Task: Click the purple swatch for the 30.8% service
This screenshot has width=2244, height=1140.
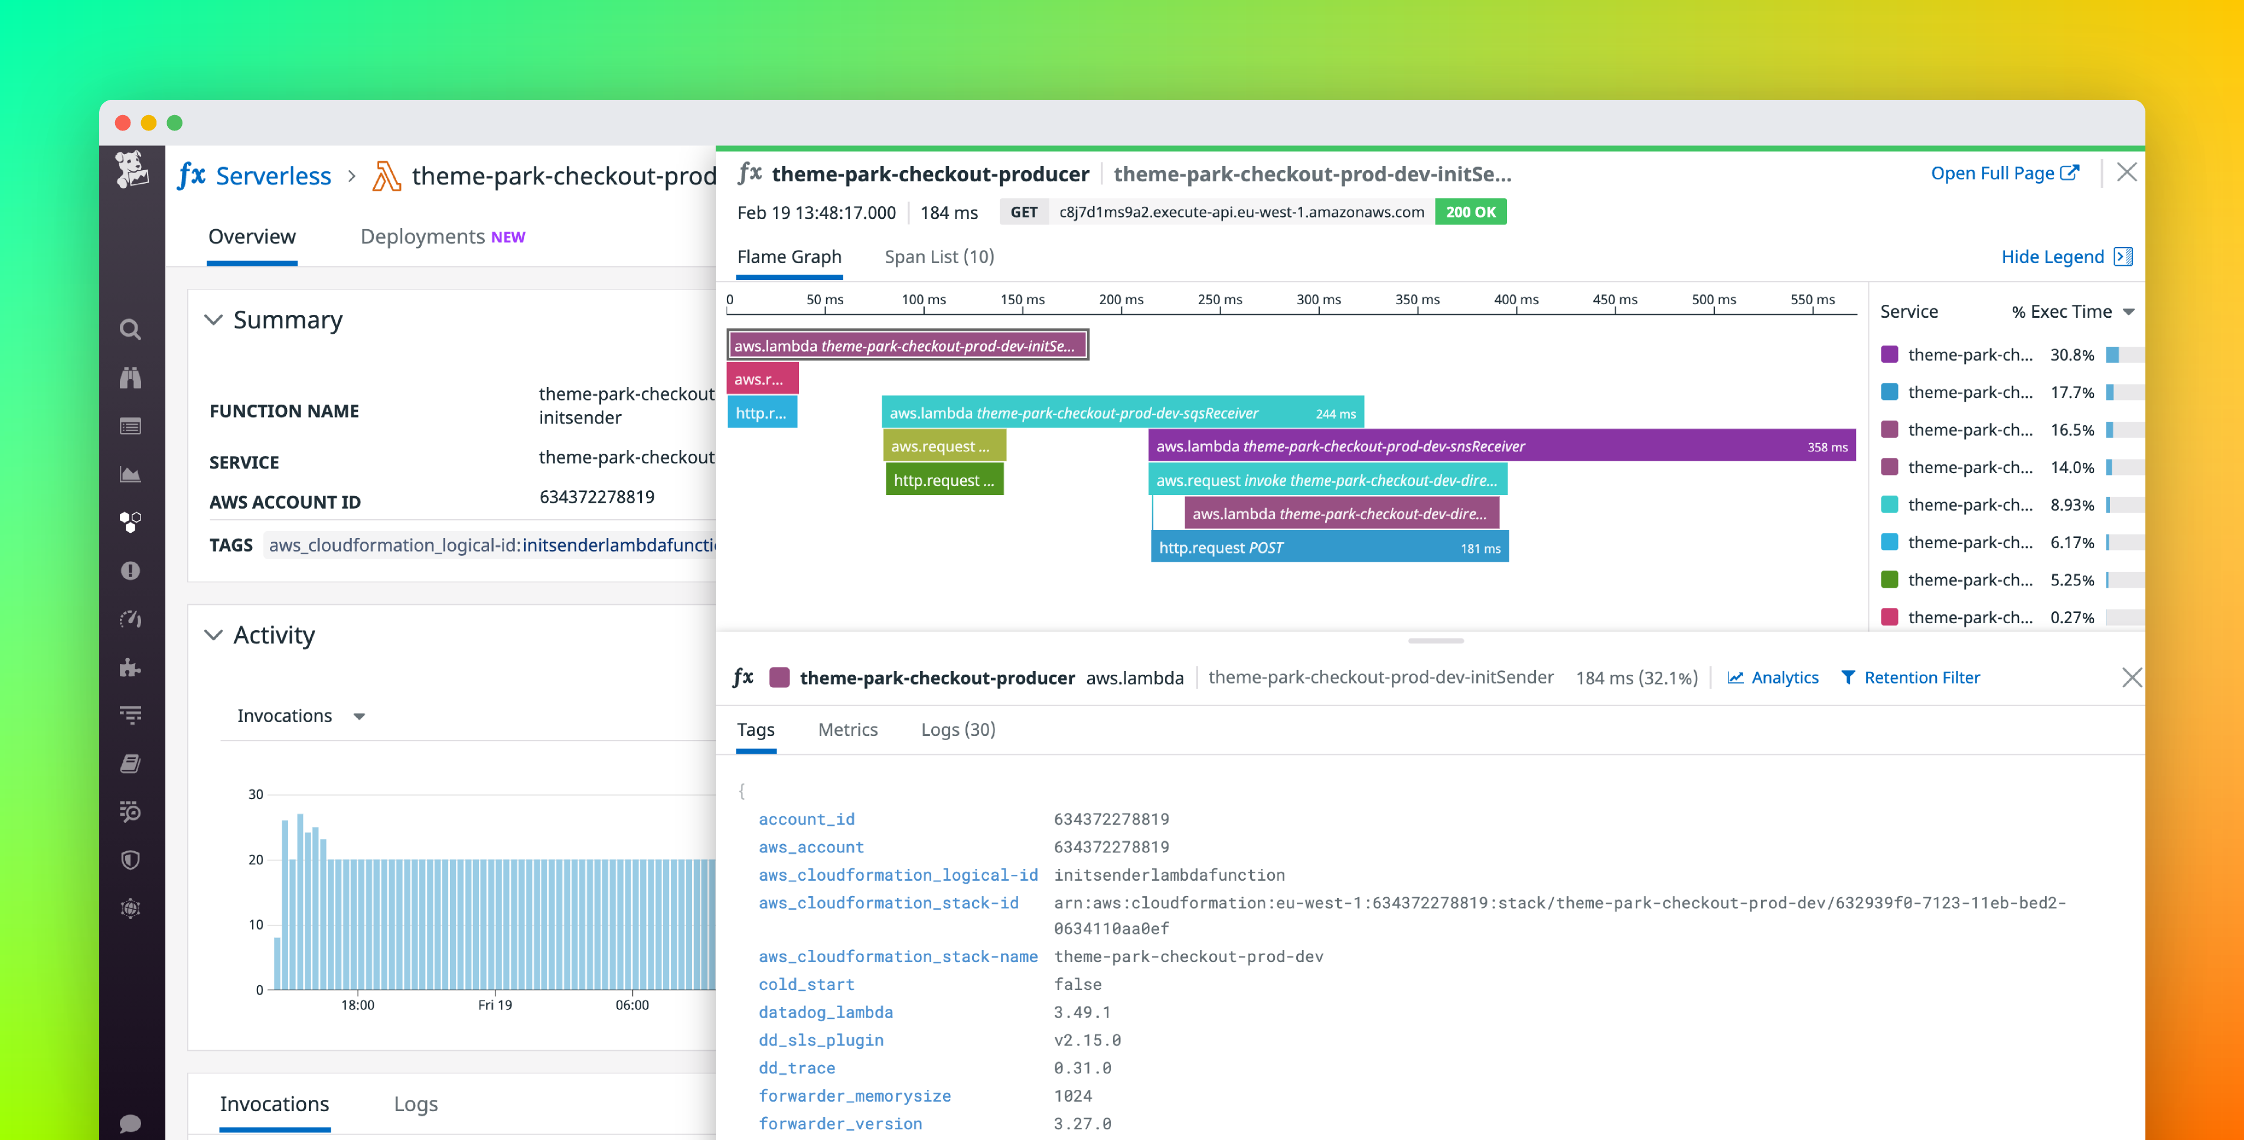Action: (1890, 354)
